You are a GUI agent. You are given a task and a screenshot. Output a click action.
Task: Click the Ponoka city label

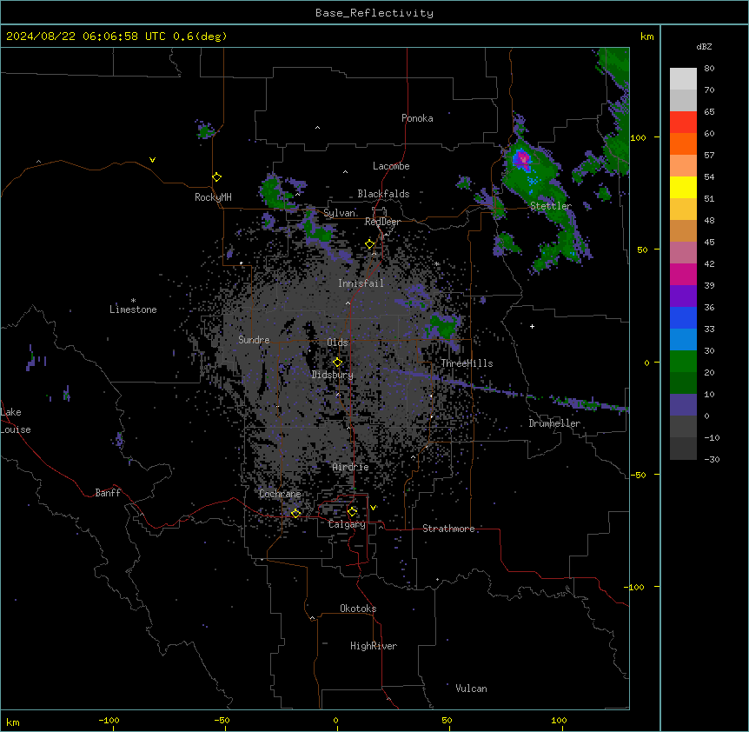417,118
